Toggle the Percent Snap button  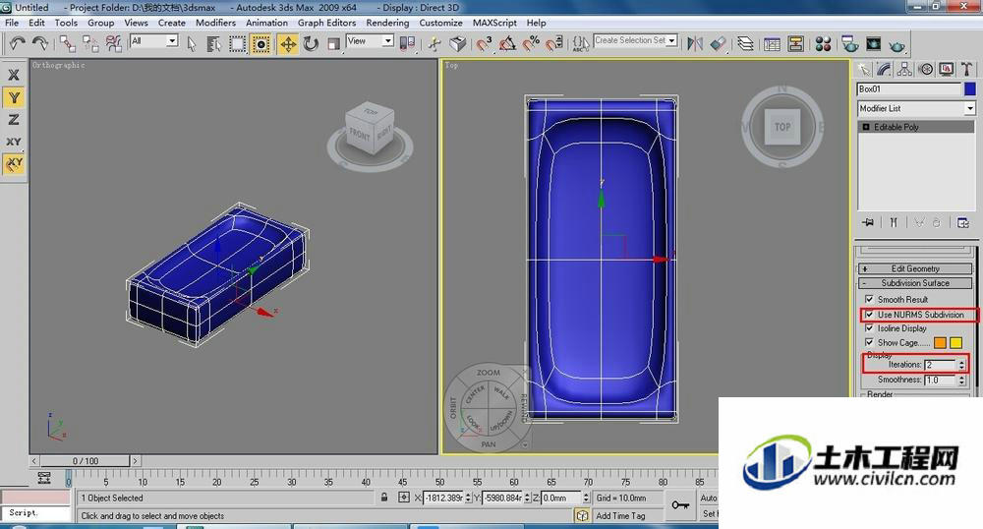[x=531, y=44]
